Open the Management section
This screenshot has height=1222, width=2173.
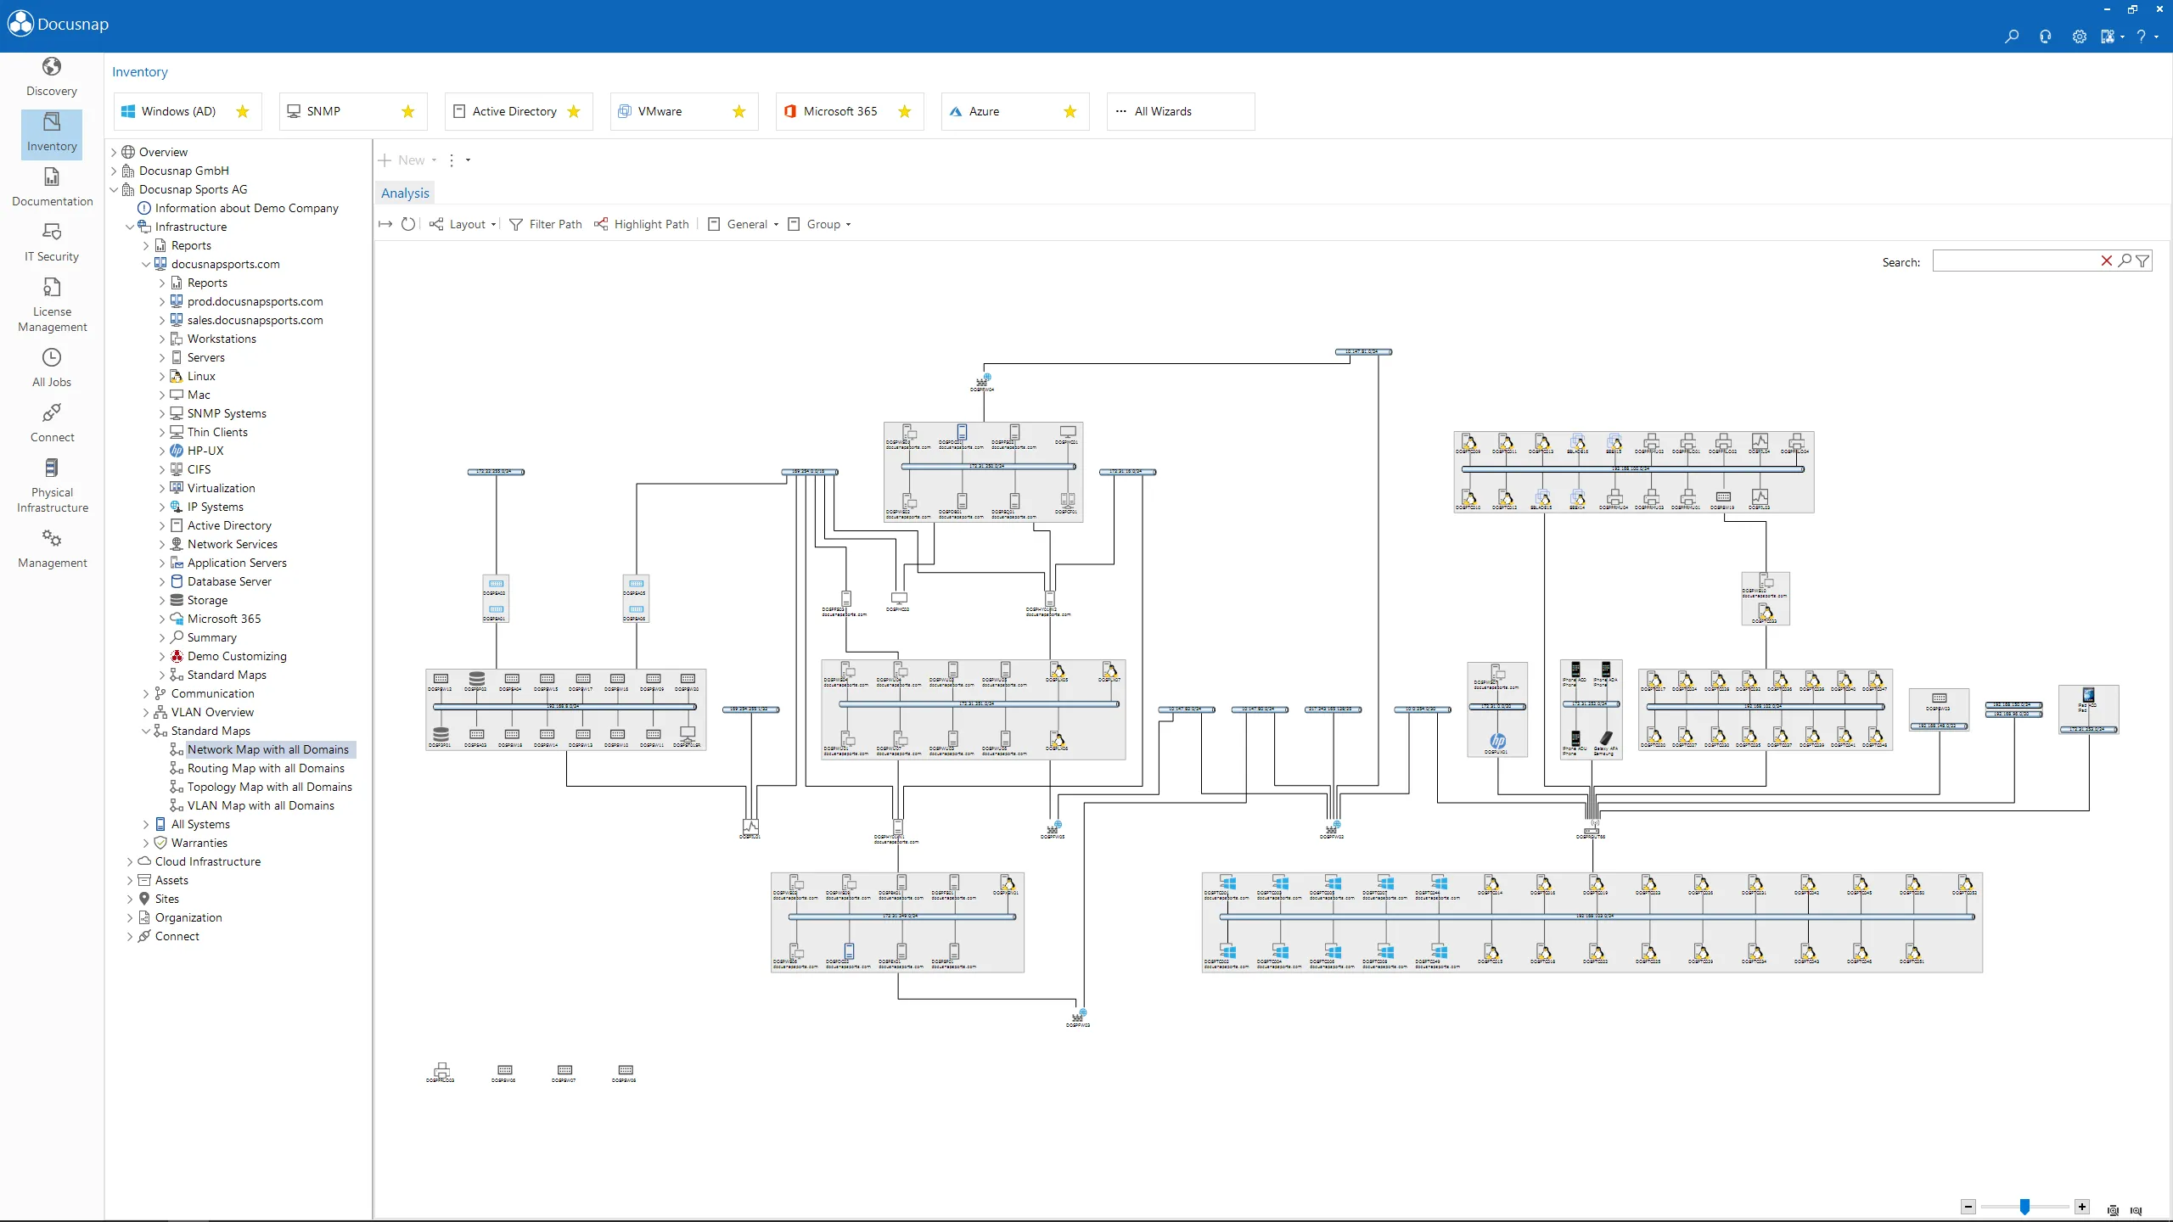tap(52, 548)
